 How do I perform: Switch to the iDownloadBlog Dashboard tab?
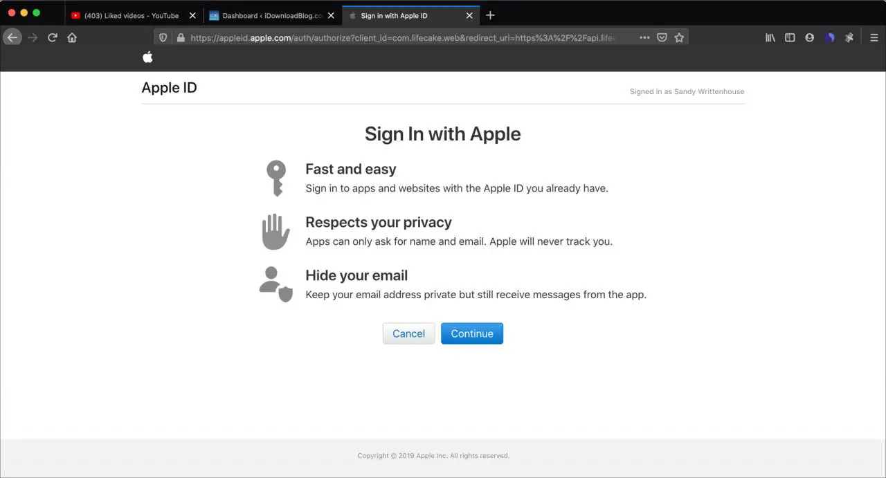click(271, 15)
